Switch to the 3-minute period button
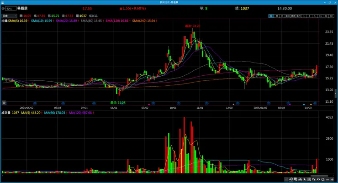 point(309,16)
